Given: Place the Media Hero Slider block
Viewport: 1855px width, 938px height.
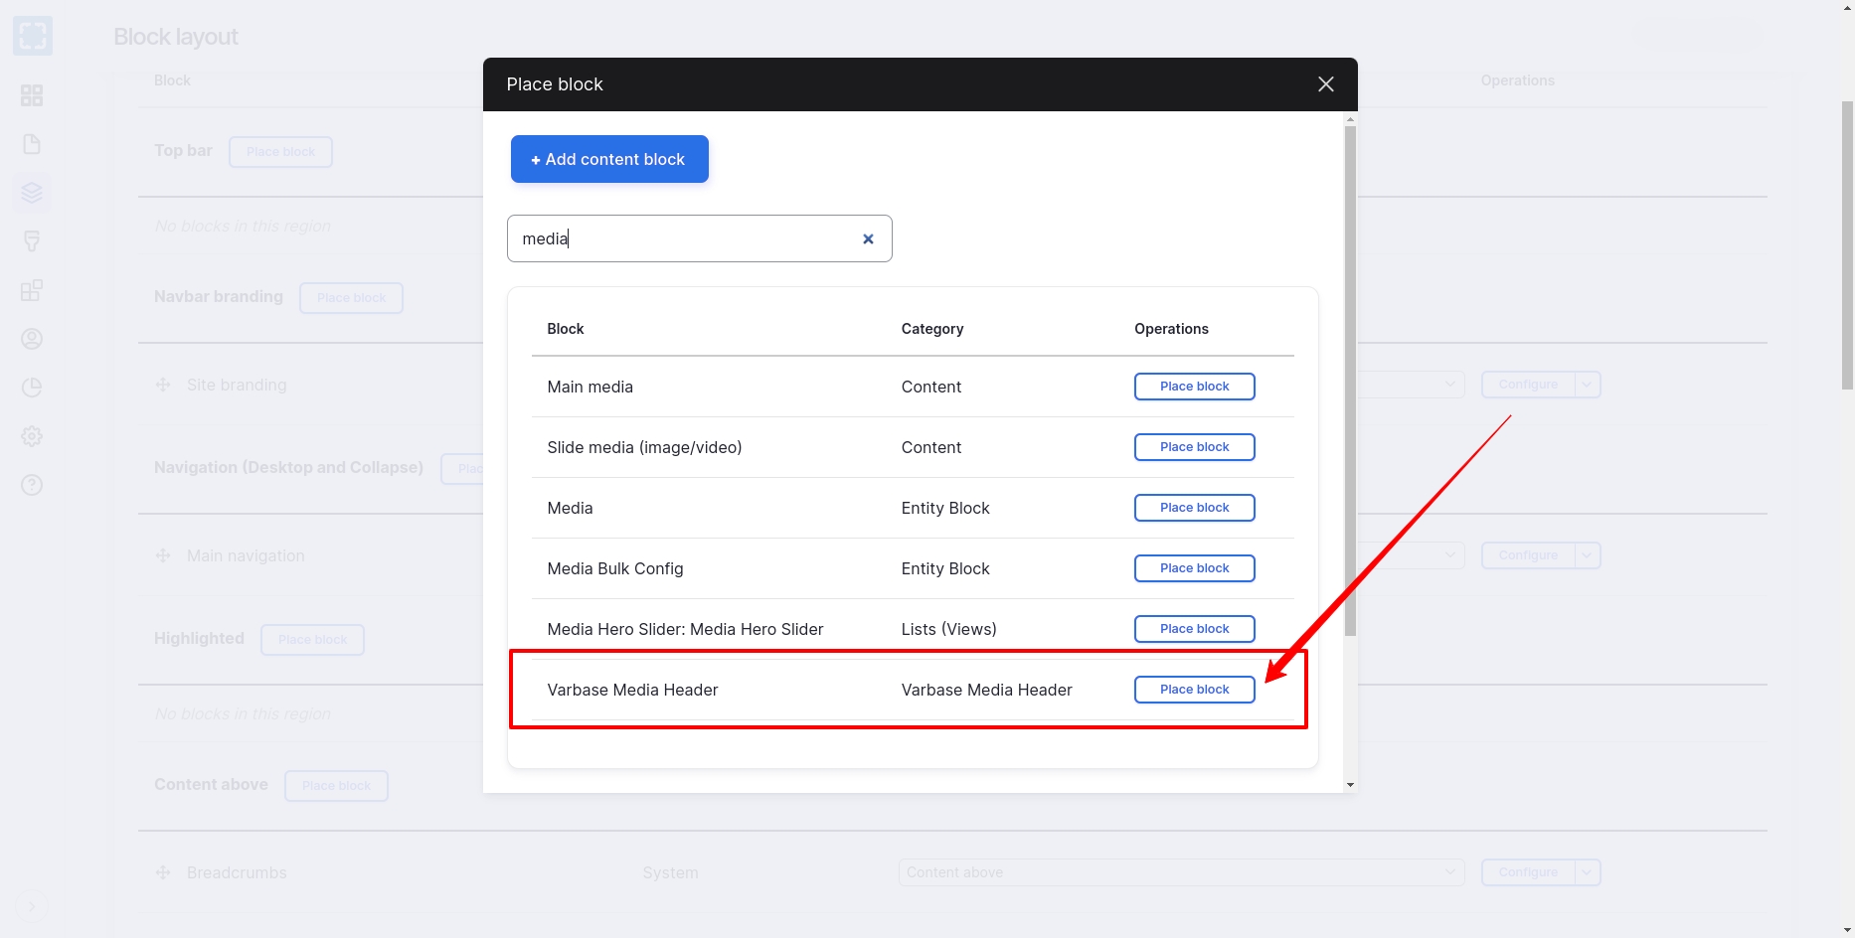Looking at the screenshot, I should pos(1194,629).
